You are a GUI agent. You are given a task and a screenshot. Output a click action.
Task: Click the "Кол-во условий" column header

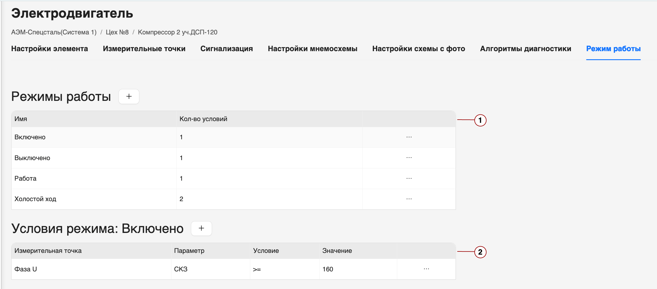tap(203, 118)
